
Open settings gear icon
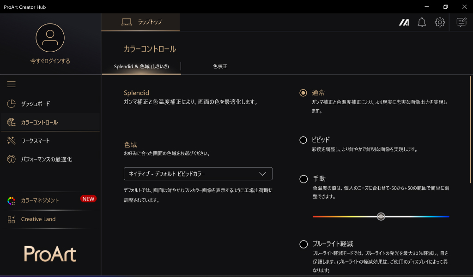[x=440, y=22]
